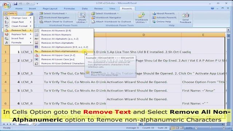Click Attach Sheet to Outlook
233x131 pixels.
coord(56,22)
